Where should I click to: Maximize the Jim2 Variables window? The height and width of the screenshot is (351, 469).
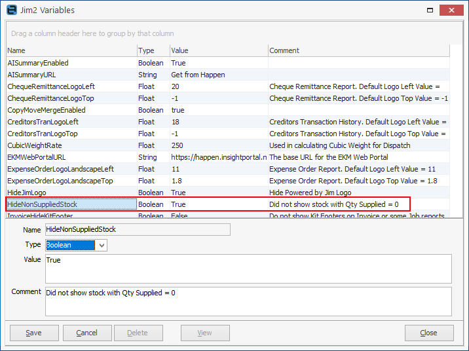[x=430, y=10]
